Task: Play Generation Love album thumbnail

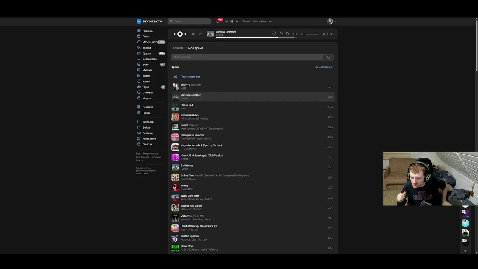Action: 175,117
